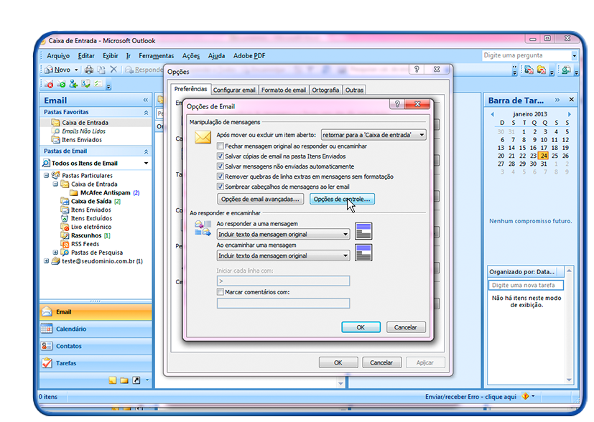Open the shortcuts icon in navigation pane
594x422 pixels.
click(x=136, y=380)
